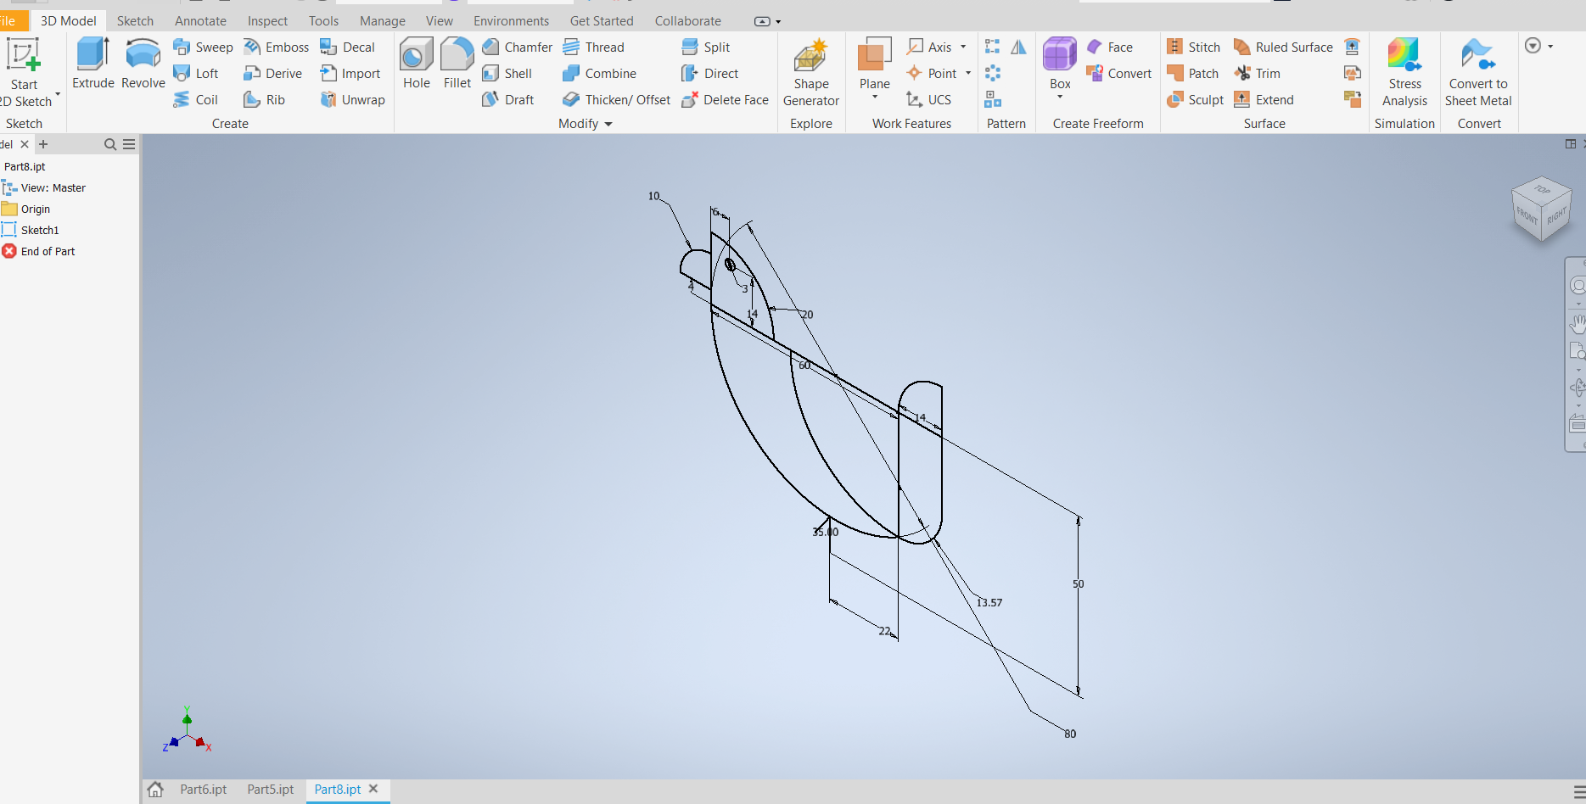Start a 2D Sketch
1586x804 pixels.
(25, 72)
